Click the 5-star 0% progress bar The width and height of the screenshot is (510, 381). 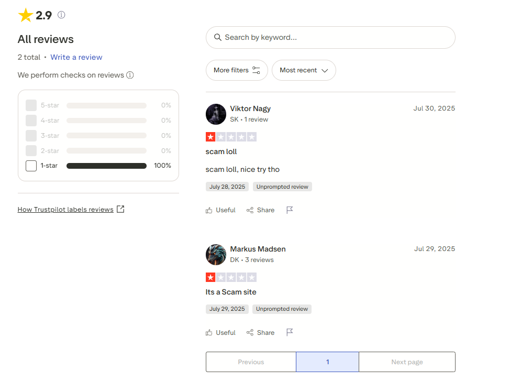click(106, 105)
